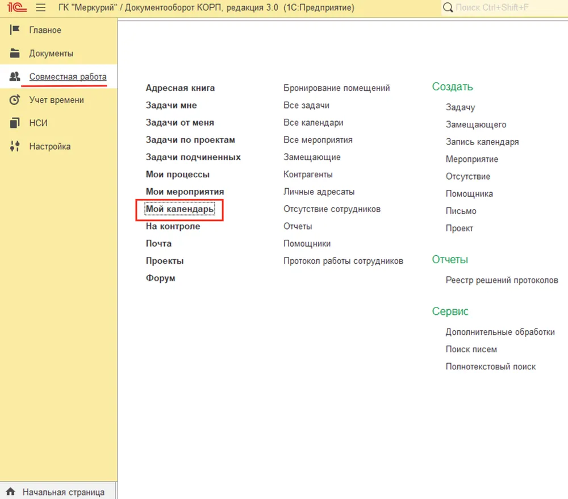Open Проекты list
568x499 pixels.
[x=165, y=261]
